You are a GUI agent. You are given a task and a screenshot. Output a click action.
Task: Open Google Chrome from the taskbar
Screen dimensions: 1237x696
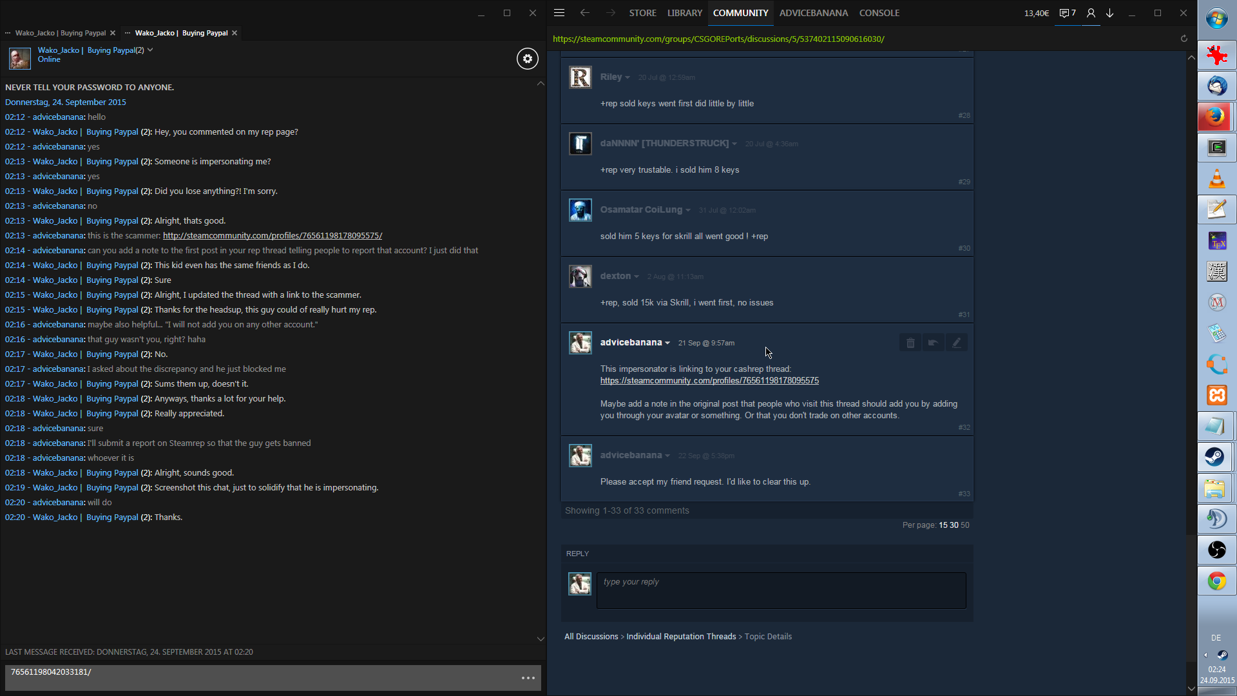pos(1216,581)
